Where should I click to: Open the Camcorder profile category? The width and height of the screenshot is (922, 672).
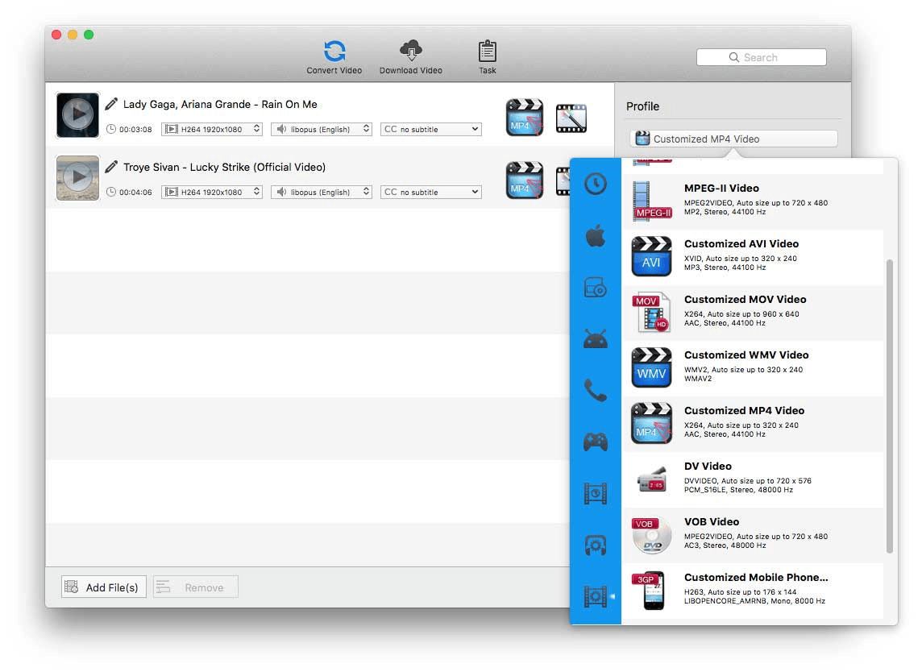point(596,287)
